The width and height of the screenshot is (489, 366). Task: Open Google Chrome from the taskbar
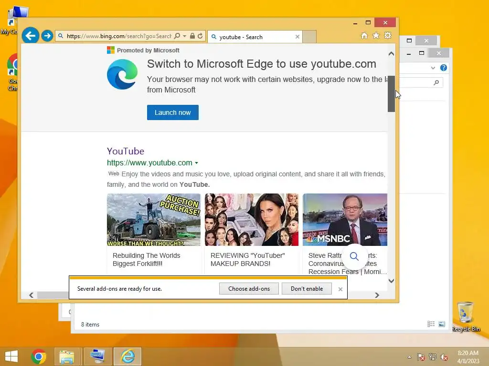coord(39,356)
